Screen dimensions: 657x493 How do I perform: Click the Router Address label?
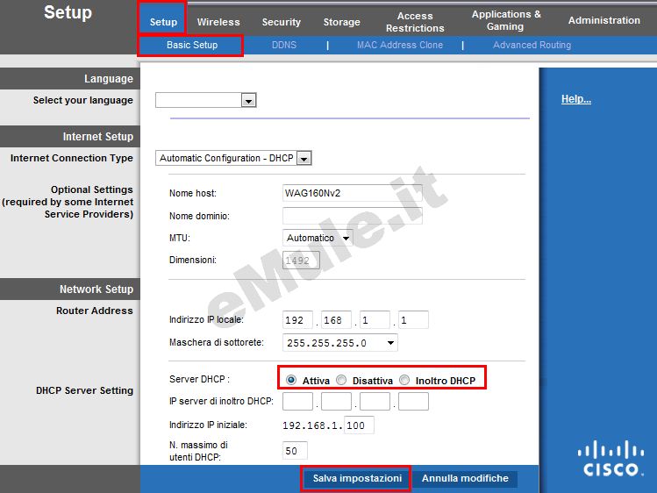pos(94,311)
